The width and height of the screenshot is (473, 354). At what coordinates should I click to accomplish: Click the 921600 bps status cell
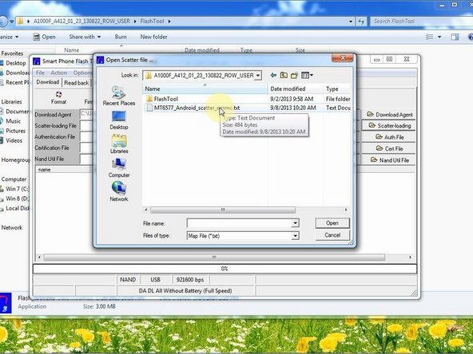pyautogui.click(x=190, y=280)
